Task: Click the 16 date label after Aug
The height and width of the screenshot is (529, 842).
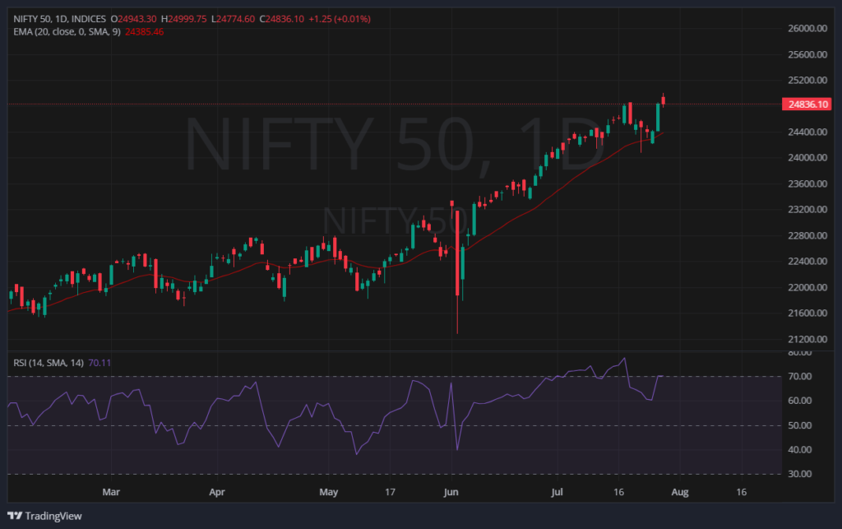Action: pos(741,492)
